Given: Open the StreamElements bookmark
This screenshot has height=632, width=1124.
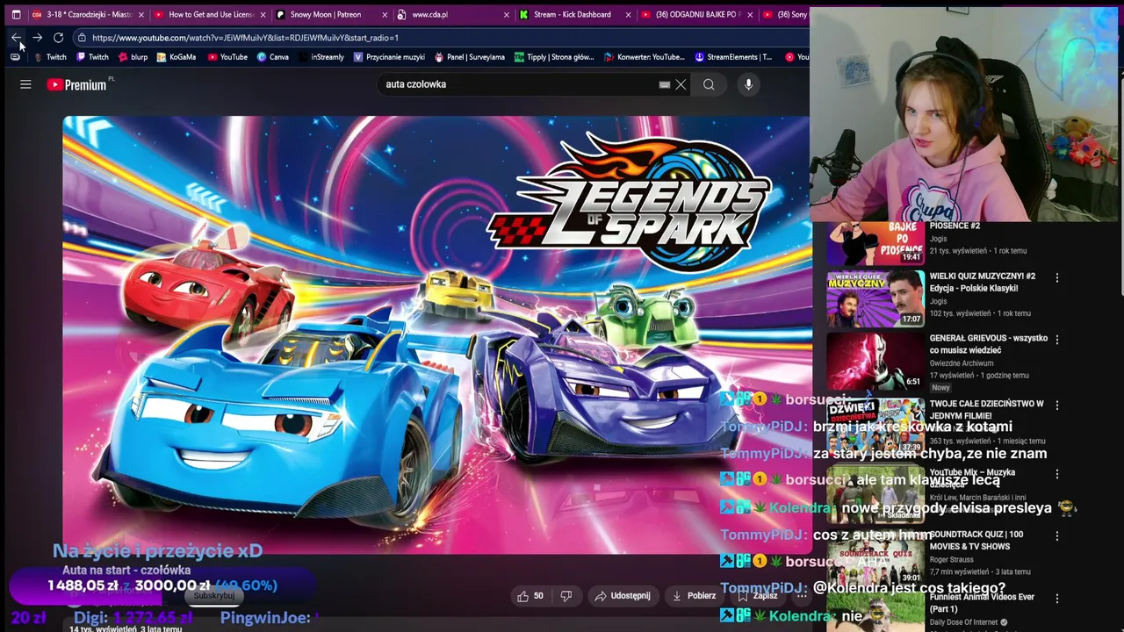Looking at the screenshot, I should tap(733, 57).
